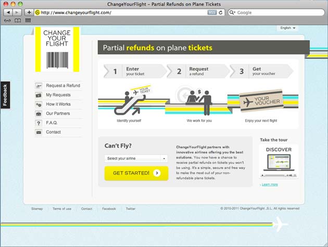This screenshot has width=328, height=247.
Task: Click the site favicon in the address bar
Action: coord(37,12)
